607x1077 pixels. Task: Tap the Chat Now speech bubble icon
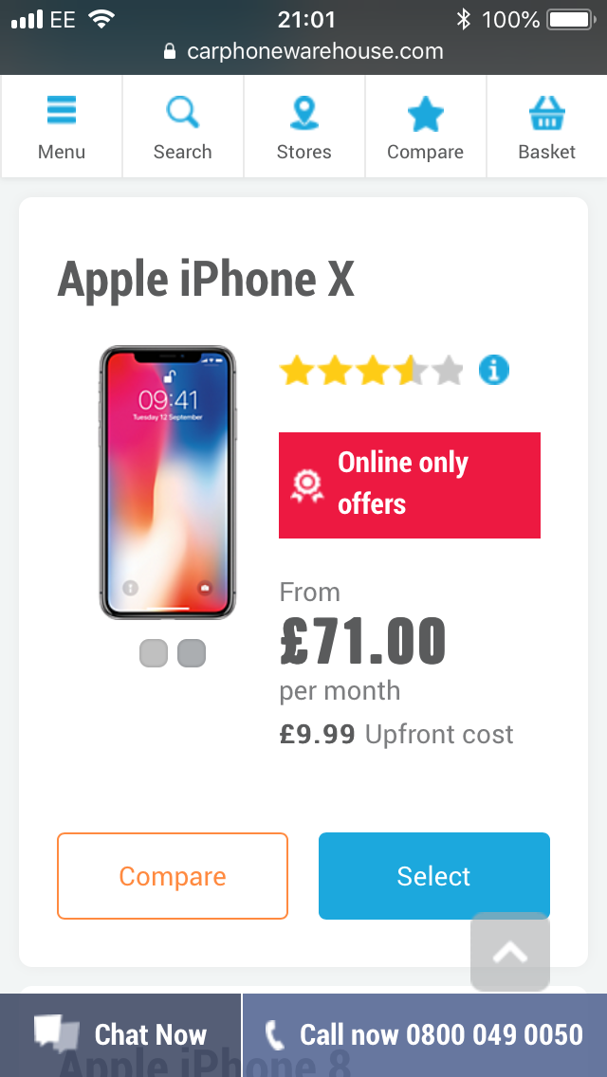click(58, 1032)
